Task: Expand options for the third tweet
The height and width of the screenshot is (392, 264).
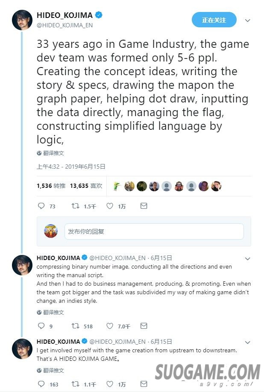Action: [x=247, y=342]
